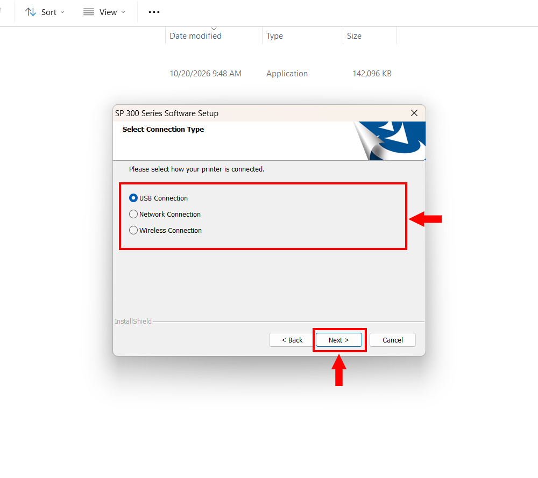Screen dimensions: 538x478
Task: Select the file dated 10/20/2026 9:48 AM
Action: click(x=206, y=74)
